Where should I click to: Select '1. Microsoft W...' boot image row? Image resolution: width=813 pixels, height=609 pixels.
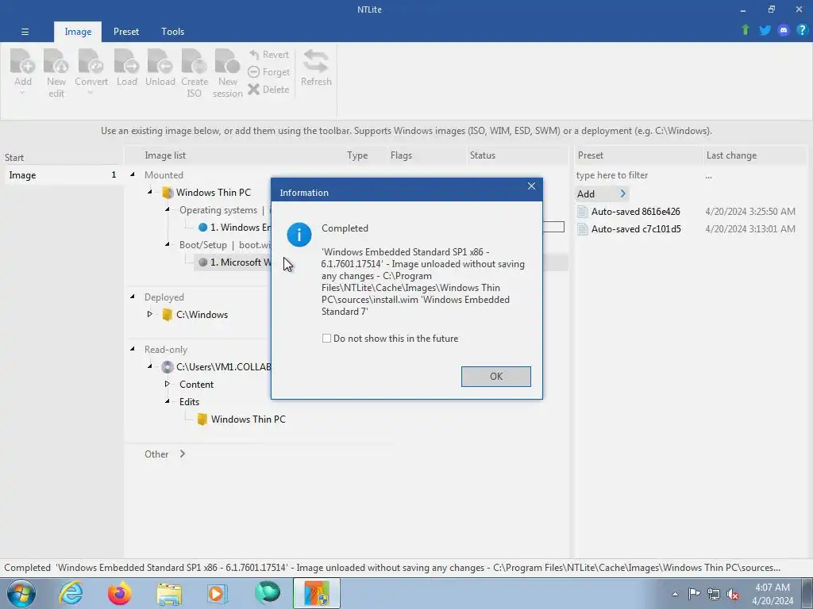[x=234, y=262]
